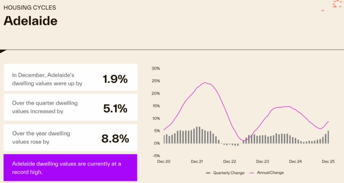This screenshot has width=344, height=183.
Task: Select the Adelaide page title
Action: click(30, 21)
